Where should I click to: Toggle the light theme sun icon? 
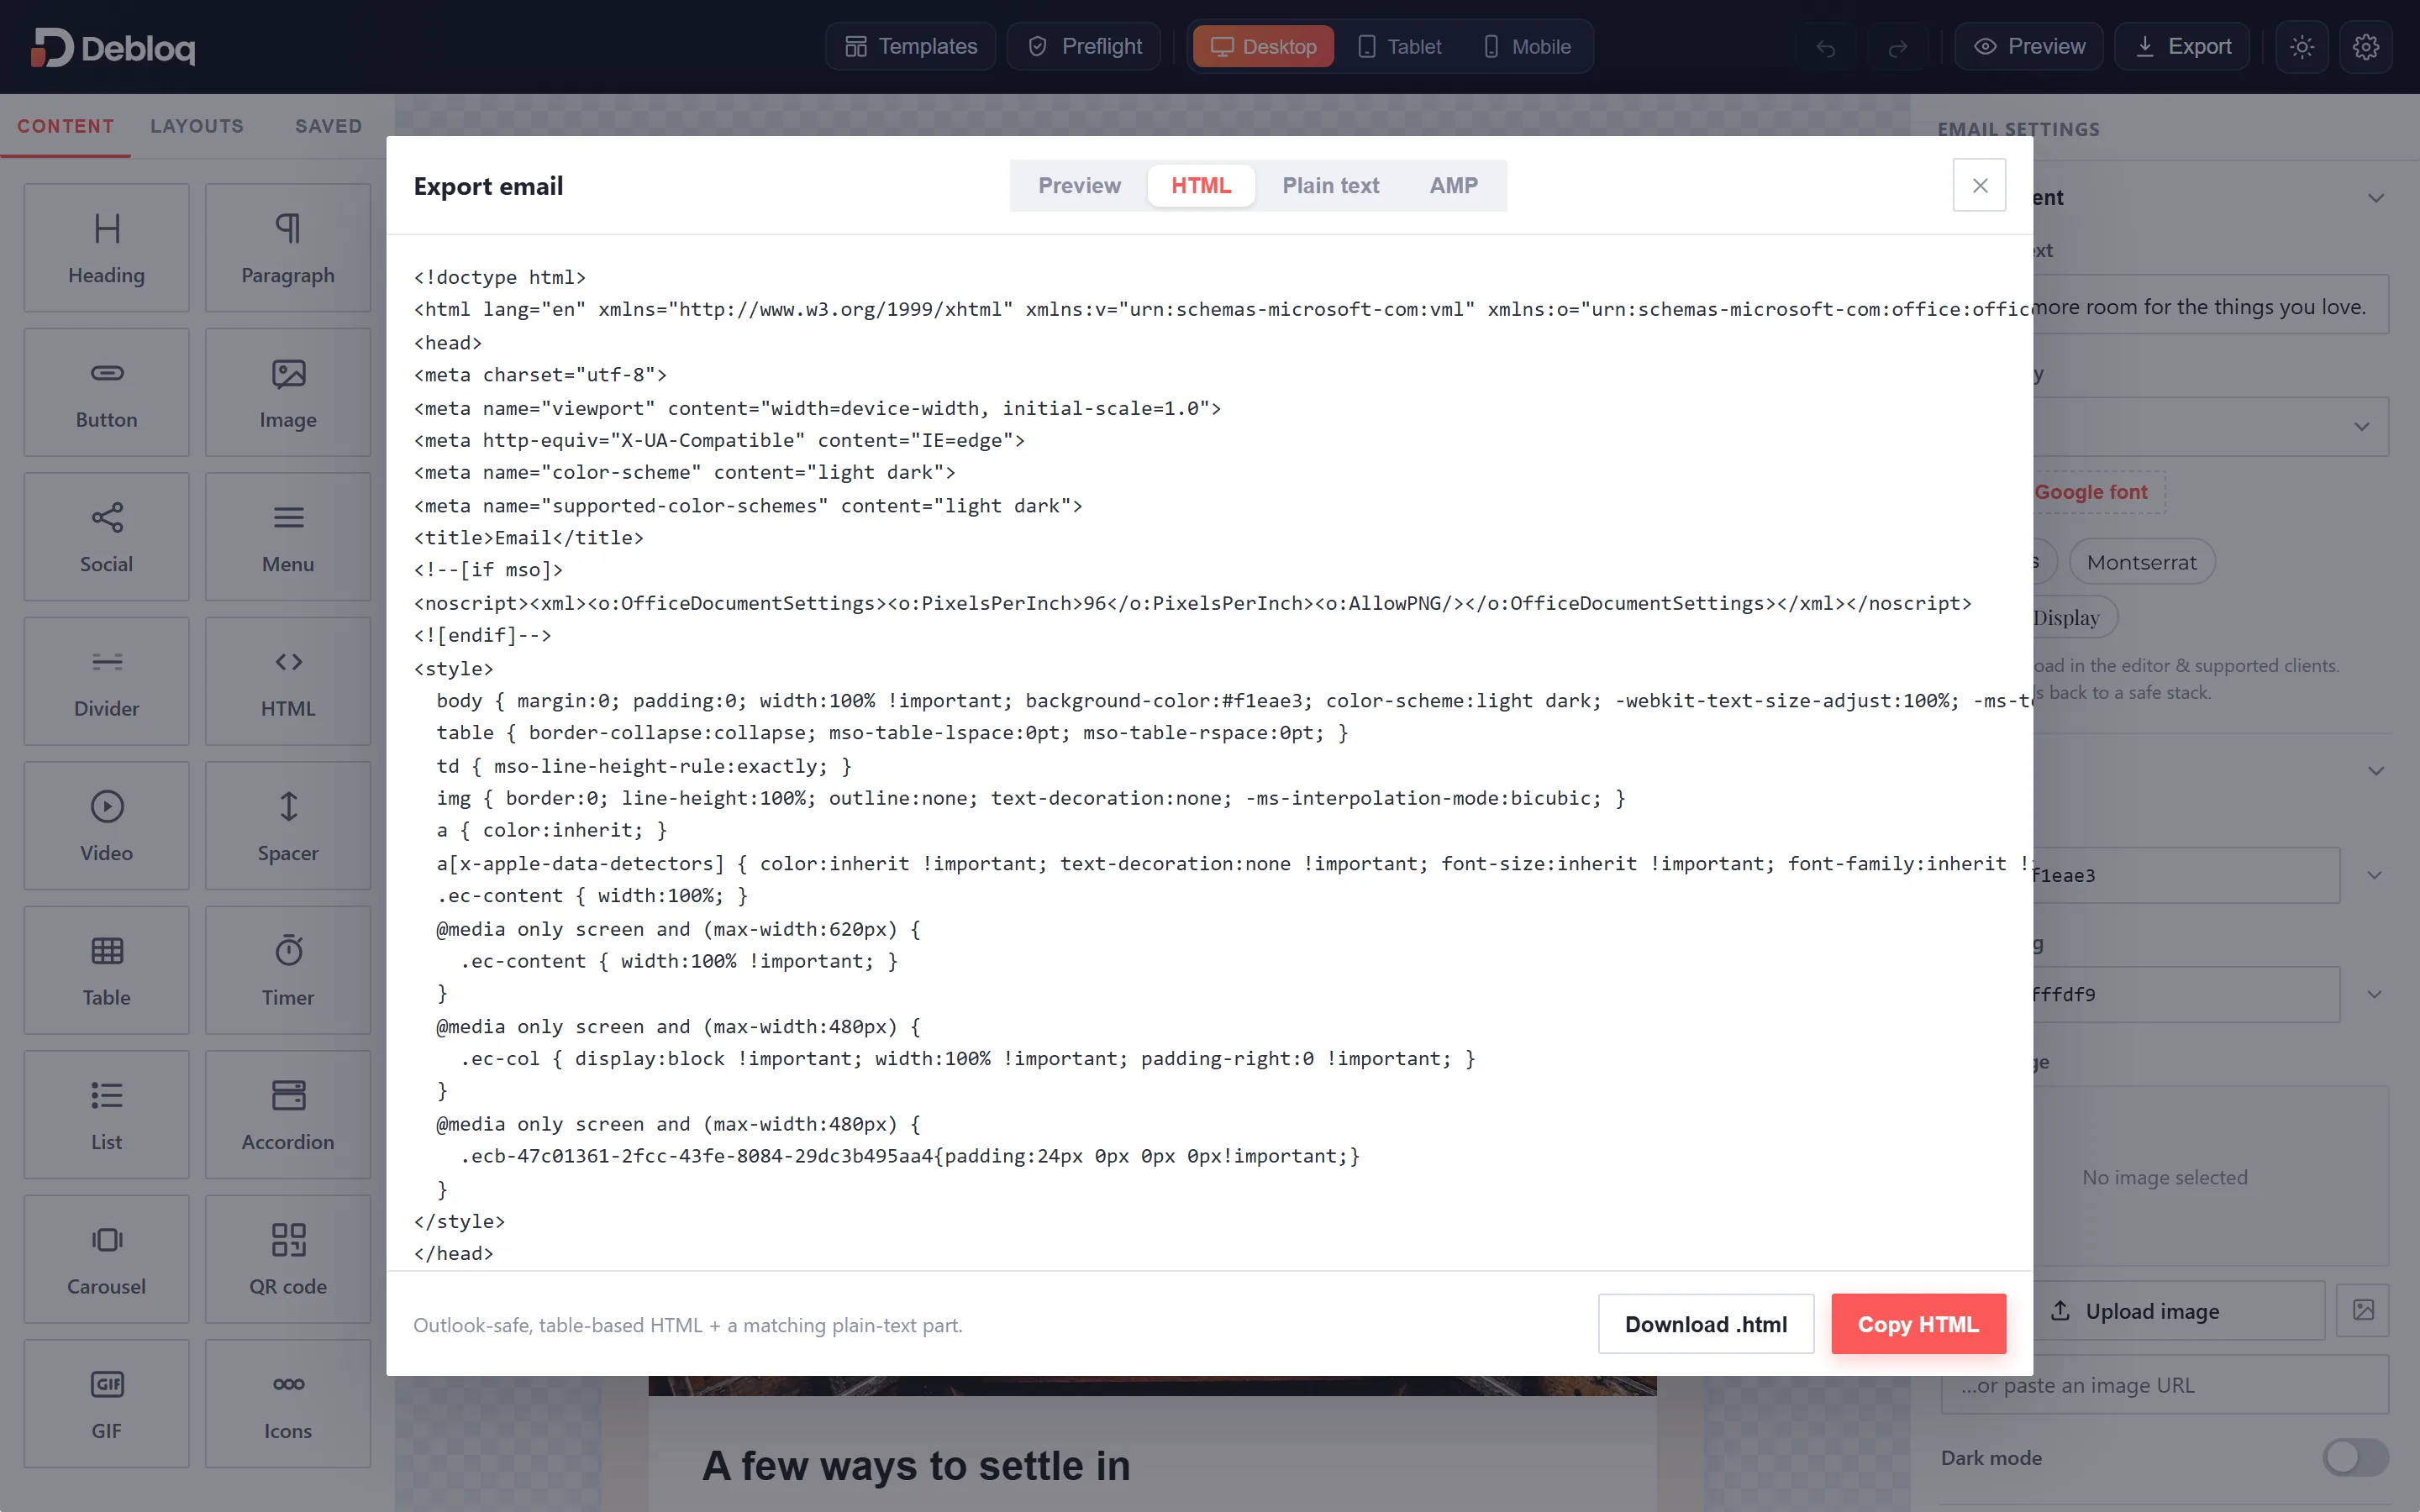pos(2302,47)
